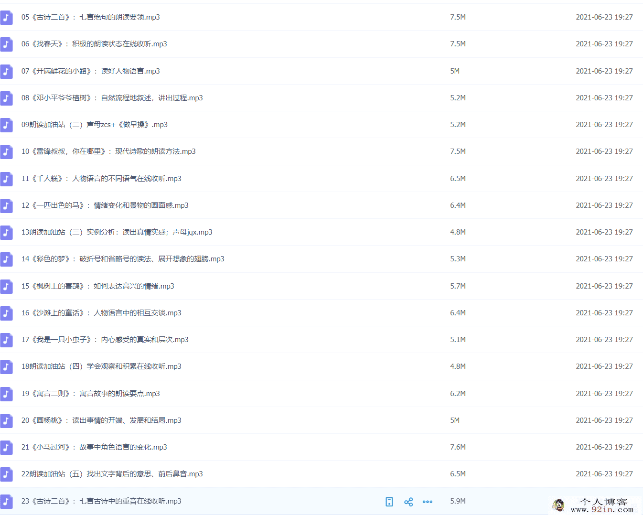Share file 23《古诗二首》with share icon
The width and height of the screenshot is (643, 516).
(x=408, y=502)
